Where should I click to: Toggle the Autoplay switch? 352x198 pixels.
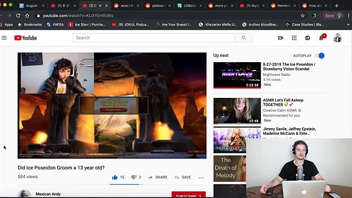coord(320,56)
